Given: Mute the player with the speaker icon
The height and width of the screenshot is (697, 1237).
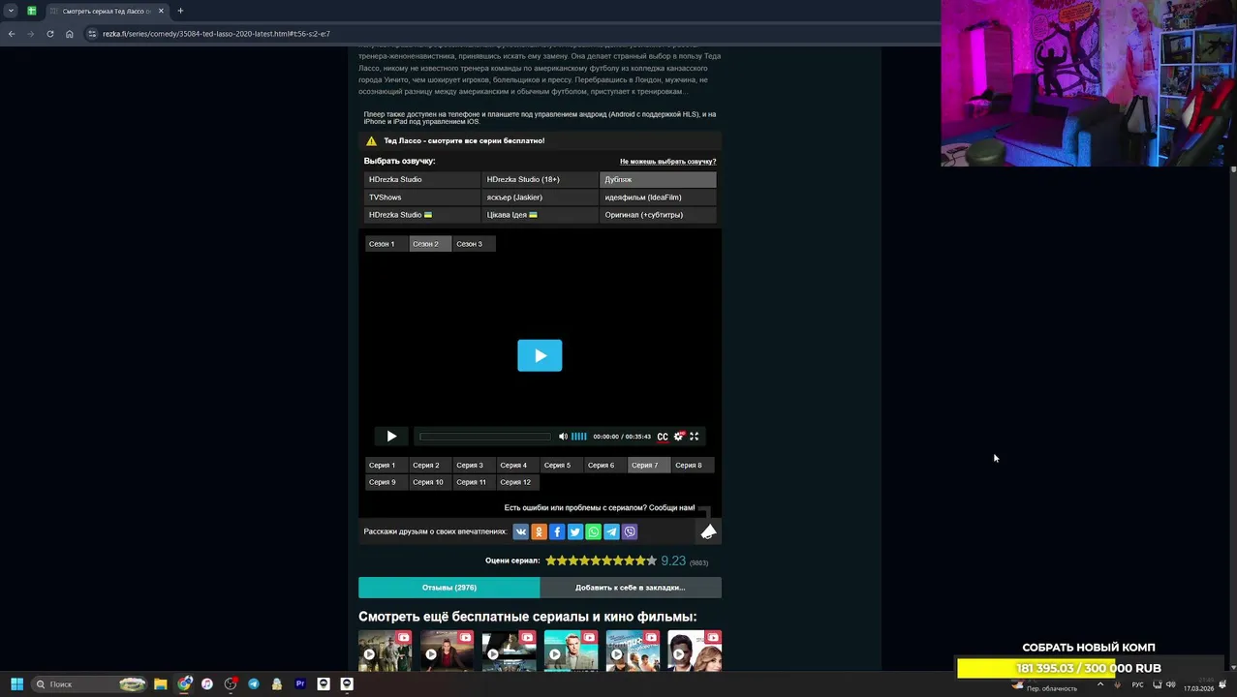Looking at the screenshot, I should click(563, 437).
